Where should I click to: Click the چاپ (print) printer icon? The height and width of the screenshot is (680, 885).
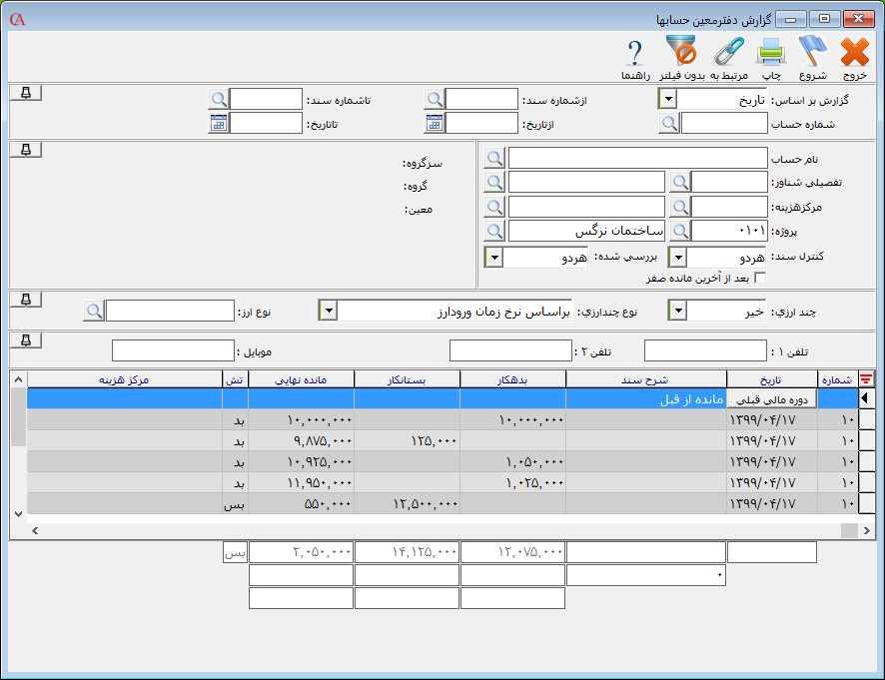(x=771, y=52)
